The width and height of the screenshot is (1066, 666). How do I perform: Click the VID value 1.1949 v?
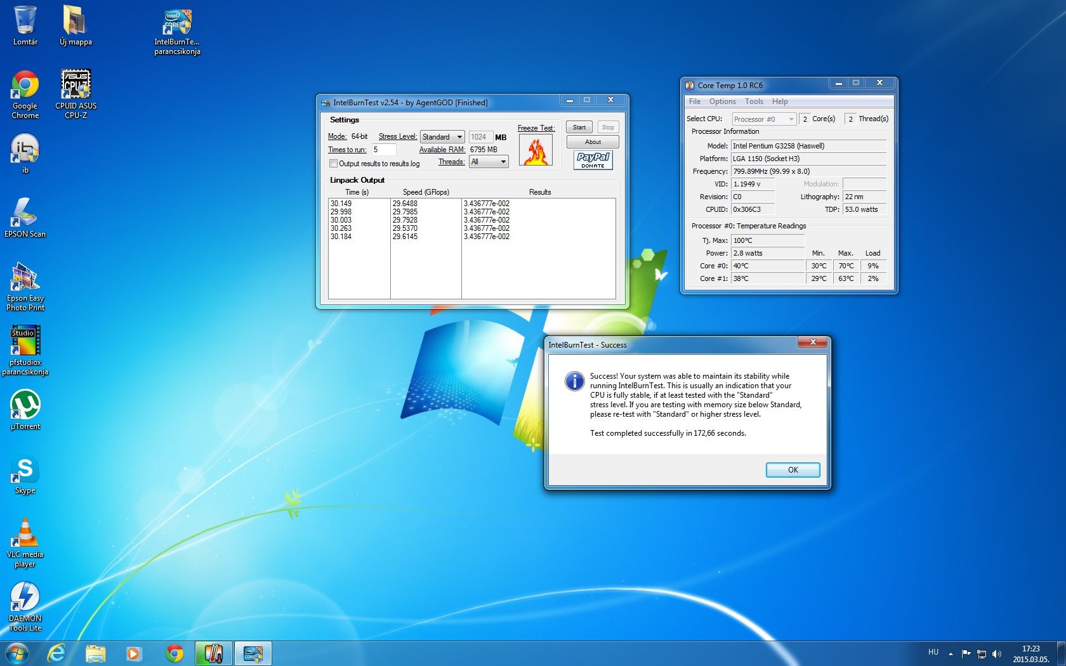[x=753, y=184]
